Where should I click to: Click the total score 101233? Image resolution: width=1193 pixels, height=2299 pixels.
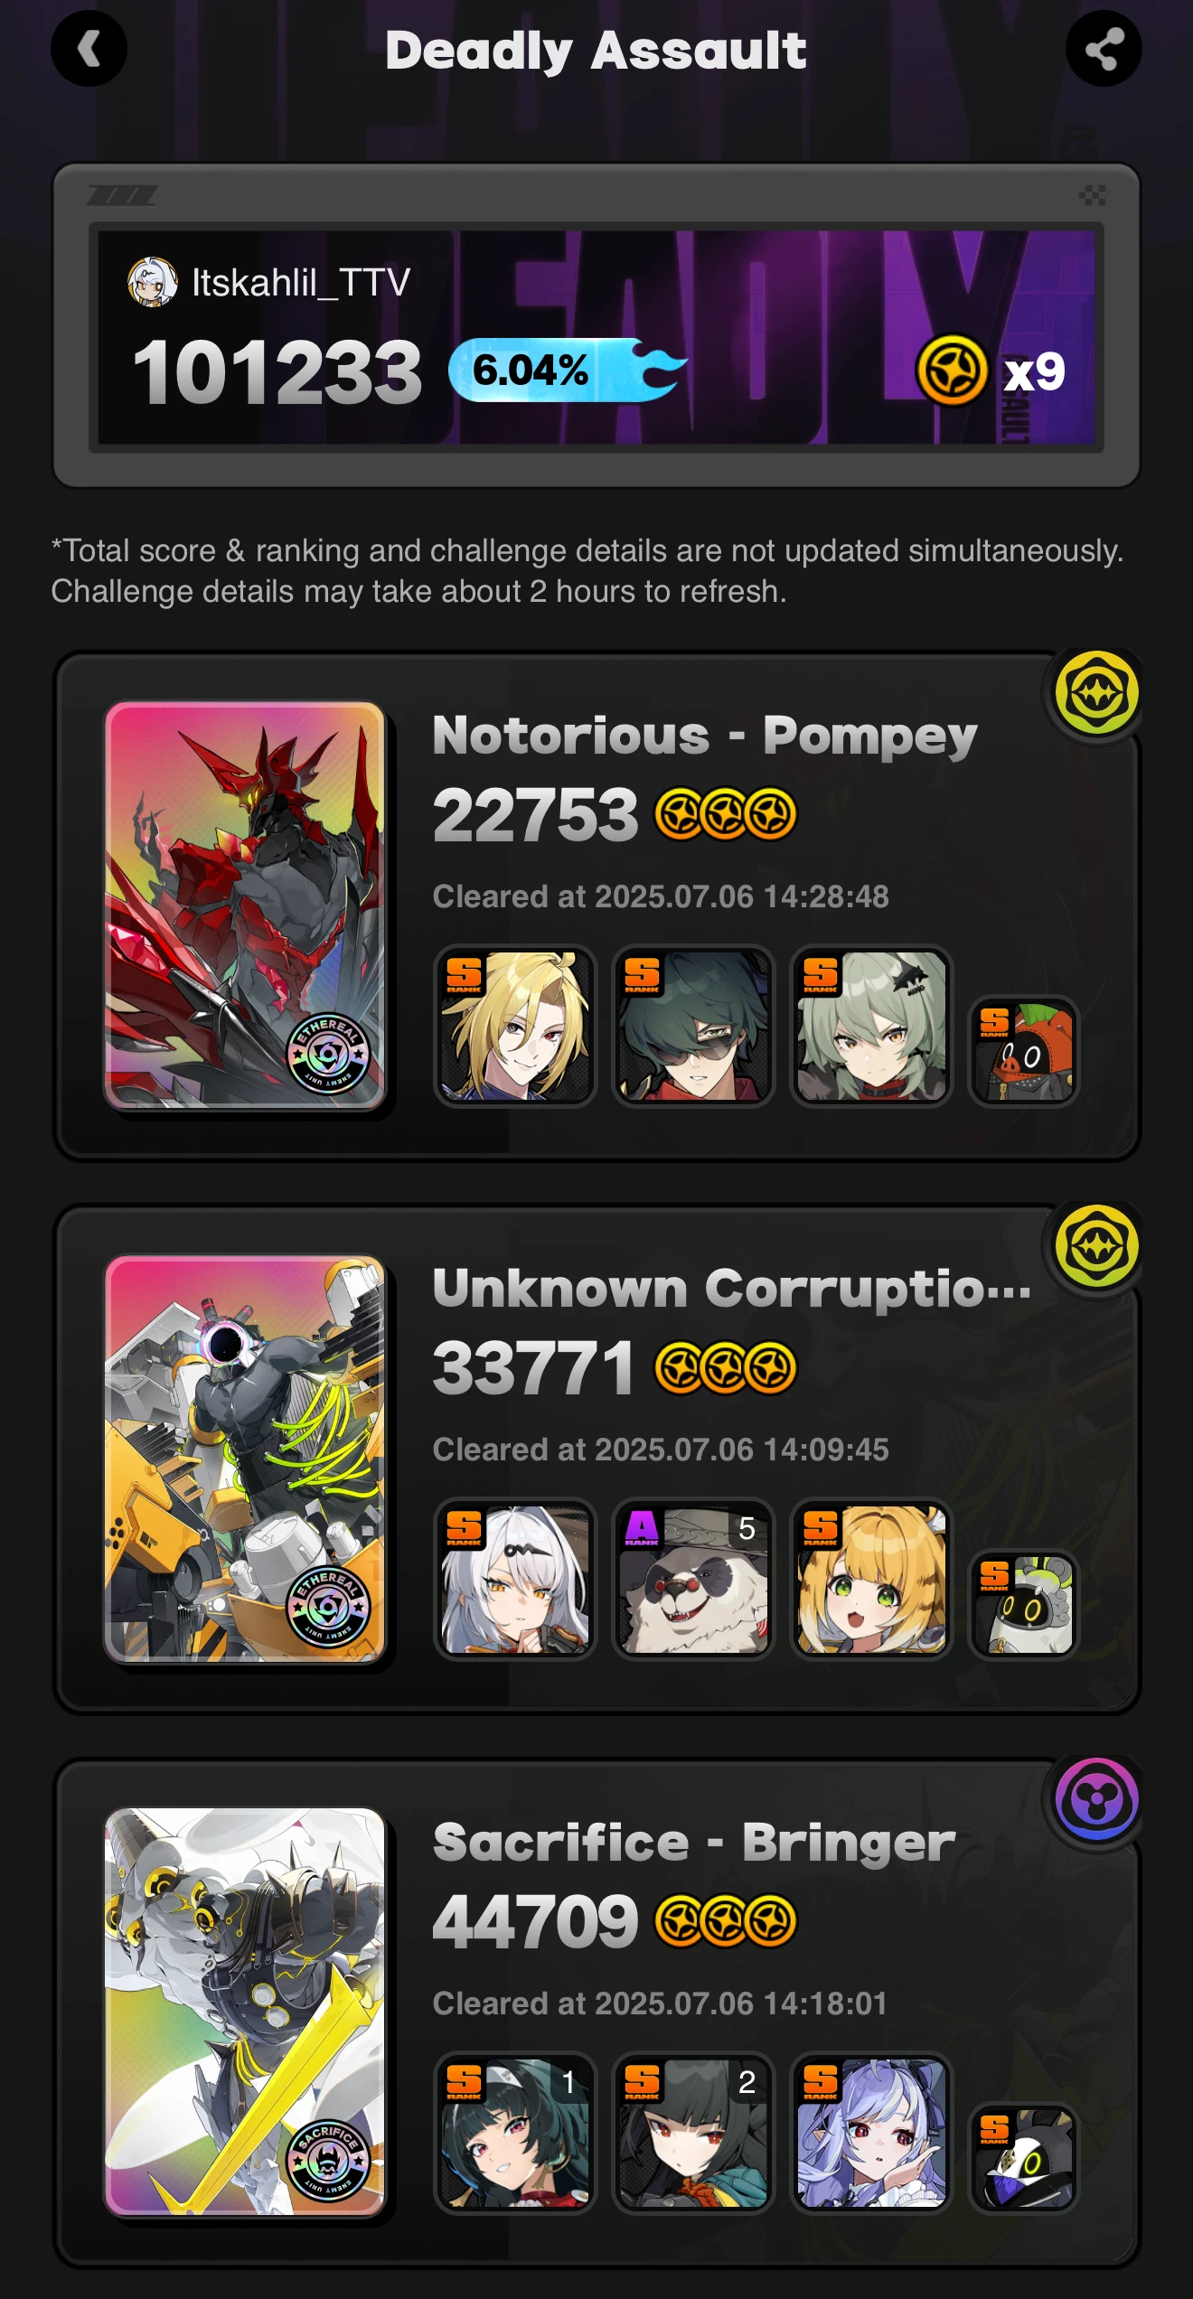coord(277,372)
